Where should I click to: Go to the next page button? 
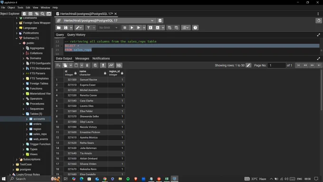312,65
